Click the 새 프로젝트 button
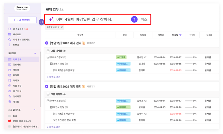 coord(22,20)
